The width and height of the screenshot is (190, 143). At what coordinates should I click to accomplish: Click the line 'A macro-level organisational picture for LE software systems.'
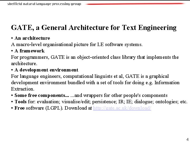77,44
